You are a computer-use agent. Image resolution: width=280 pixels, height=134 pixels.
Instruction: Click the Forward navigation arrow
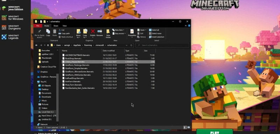click(x=41, y=45)
